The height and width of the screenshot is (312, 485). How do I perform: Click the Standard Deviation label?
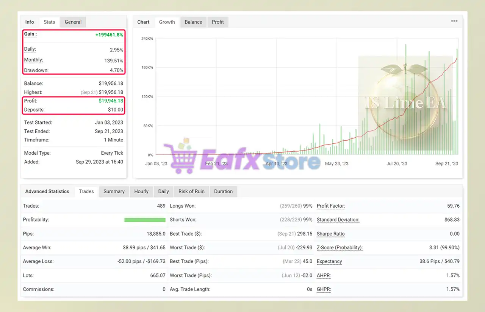338,220
